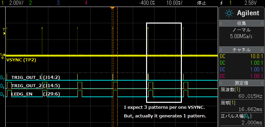Image resolution: width=265 pixels, height=127 pixels.
Task: Select the yellow DC 10.0:1 channel row
Action: [x=242, y=56]
